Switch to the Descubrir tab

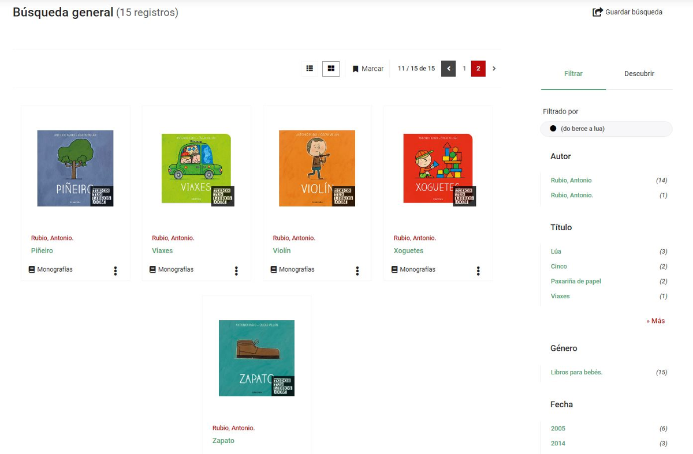639,74
